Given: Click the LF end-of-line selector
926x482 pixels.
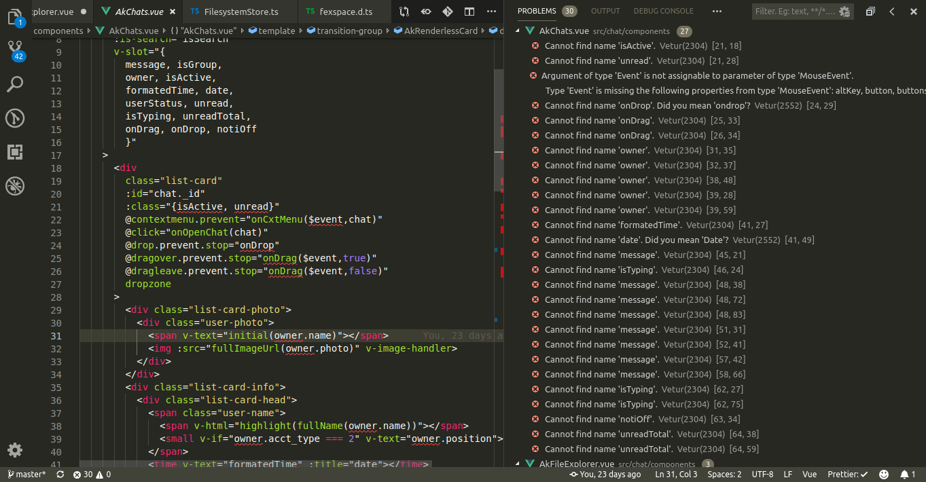Looking at the screenshot, I should [788, 475].
